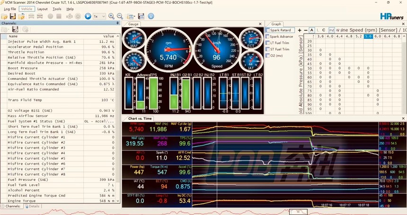The width and height of the screenshot is (407, 215).
Task: Switch to the Graph tab
Action: [x=276, y=24]
